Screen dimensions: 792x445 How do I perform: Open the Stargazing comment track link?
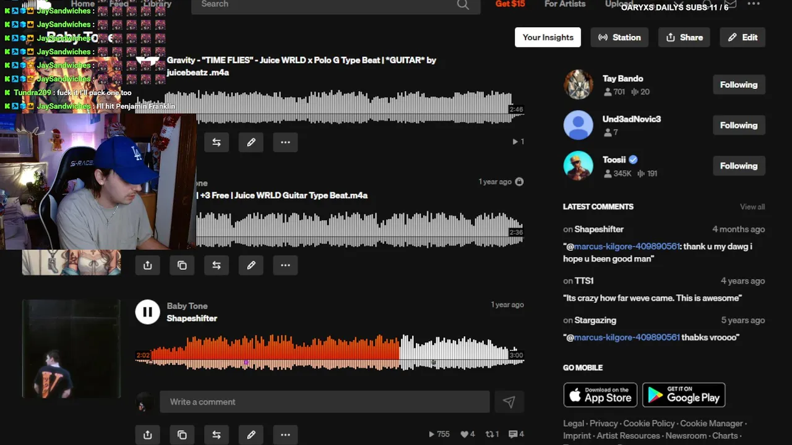click(x=595, y=320)
